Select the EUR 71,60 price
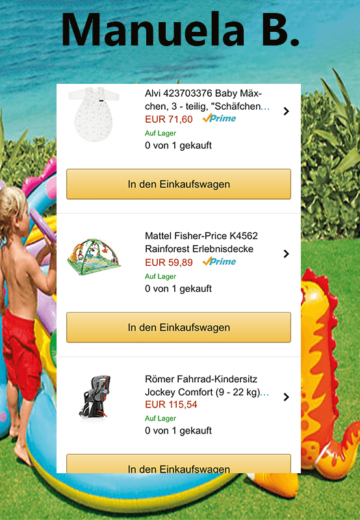This screenshot has height=520, width=360. tap(169, 120)
